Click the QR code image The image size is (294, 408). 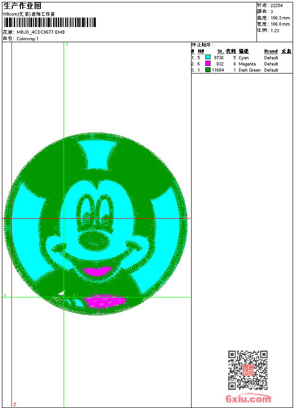(248, 370)
